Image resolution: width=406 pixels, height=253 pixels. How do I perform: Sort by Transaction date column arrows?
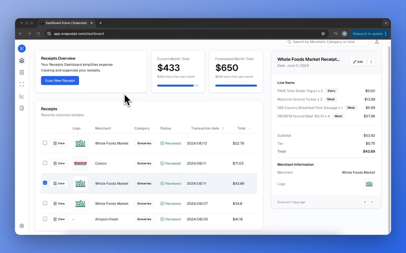pyautogui.click(x=223, y=129)
